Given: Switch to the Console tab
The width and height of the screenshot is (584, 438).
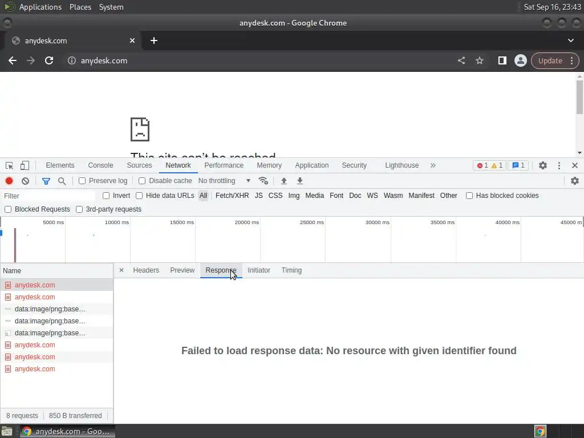Looking at the screenshot, I should coord(100,165).
